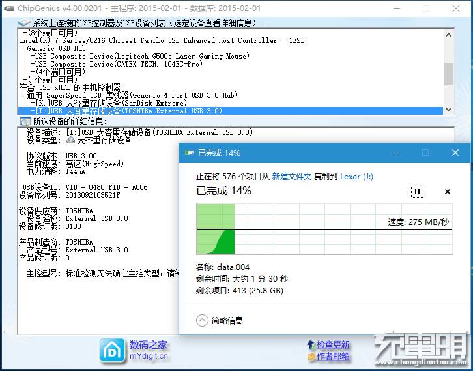The height and width of the screenshot is (371, 473).
Task: Click the VID = 0480 PID = A006 text
Action: (106, 187)
